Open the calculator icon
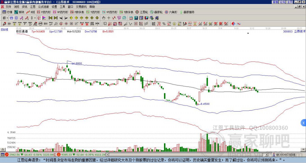The image size is (306, 163). [136, 18]
